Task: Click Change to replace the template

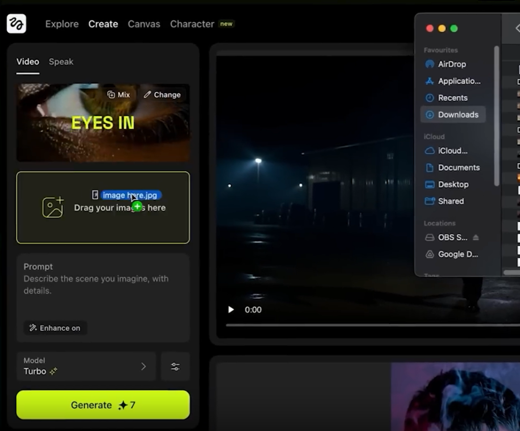Action: 162,95
